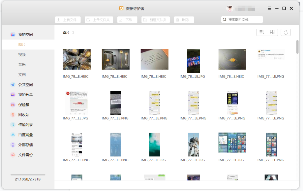Select the first-row IMG_78...LE.JPG thumbnail
This screenshot has height=191, width=303.
tap(193, 61)
